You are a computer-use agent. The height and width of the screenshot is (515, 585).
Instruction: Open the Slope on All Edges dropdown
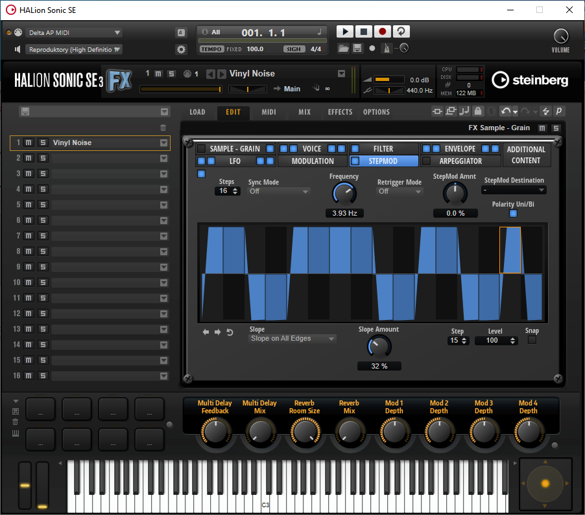click(x=292, y=338)
